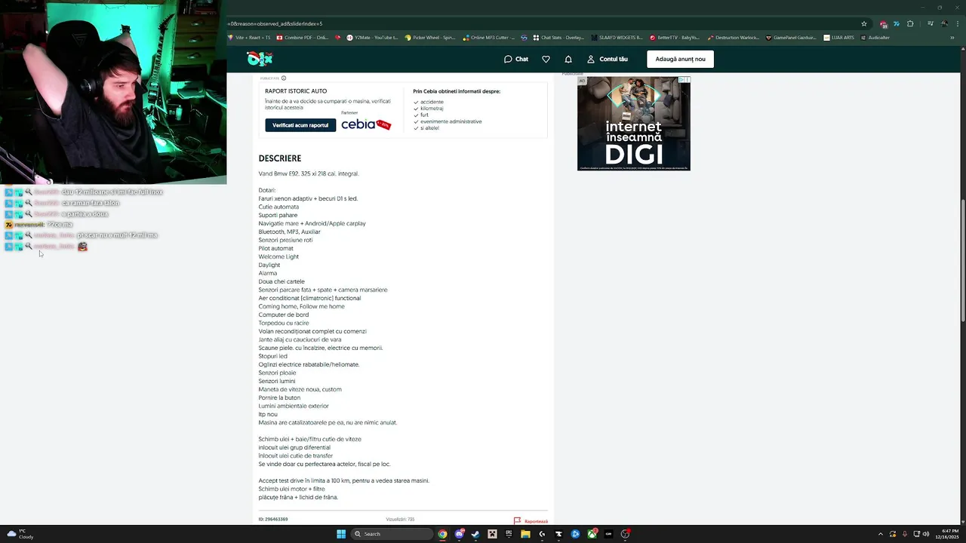This screenshot has width=966, height=543.
Task: Open the Audioalter bookmark
Action: click(875, 37)
